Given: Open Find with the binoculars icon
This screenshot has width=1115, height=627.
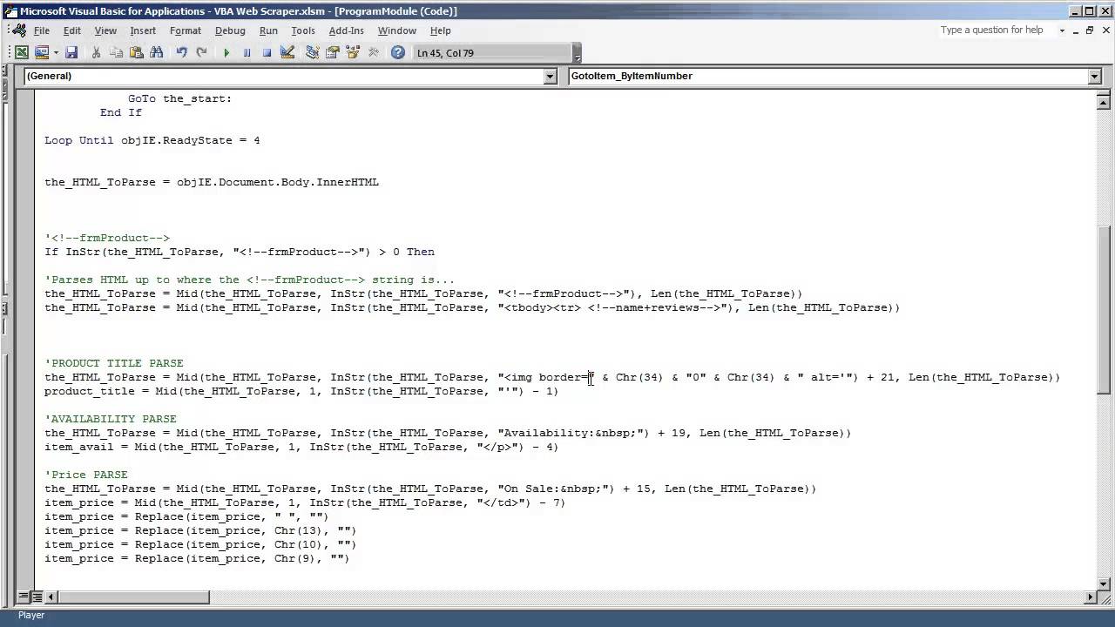Looking at the screenshot, I should [x=157, y=52].
